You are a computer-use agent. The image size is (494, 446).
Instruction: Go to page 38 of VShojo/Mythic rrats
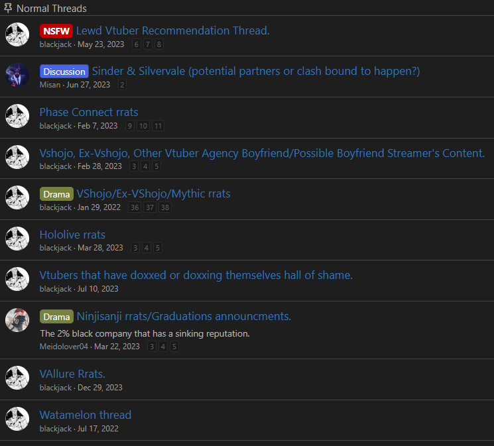coord(165,207)
